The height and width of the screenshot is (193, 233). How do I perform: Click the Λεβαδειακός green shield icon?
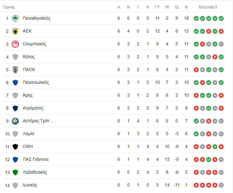coord(15,172)
